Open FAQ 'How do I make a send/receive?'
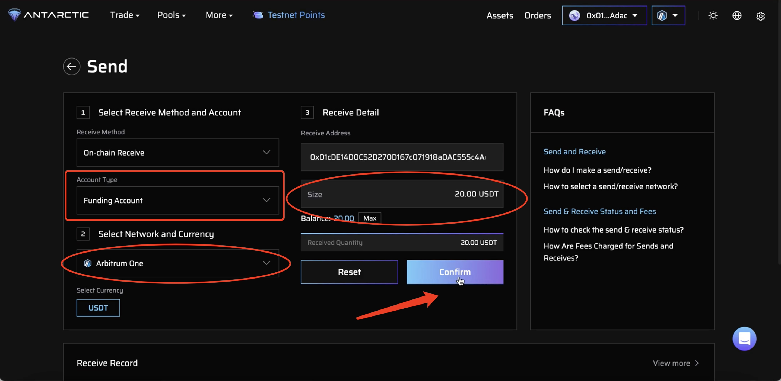781x381 pixels. point(597,170)
